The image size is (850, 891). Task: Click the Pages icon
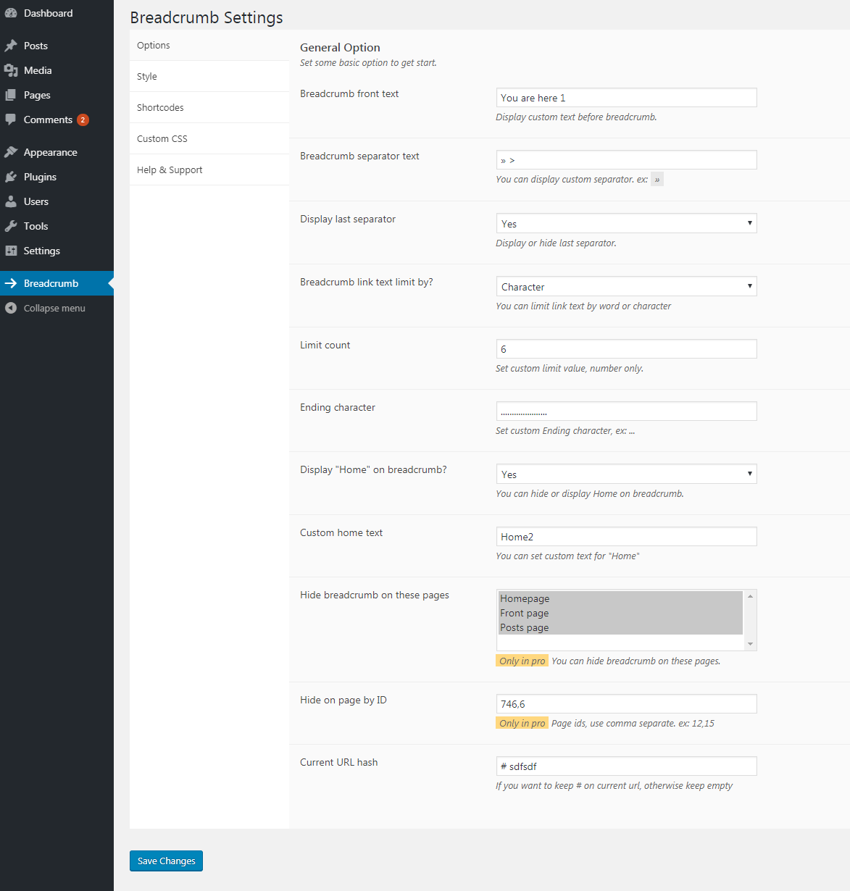[x=12, y=94]
